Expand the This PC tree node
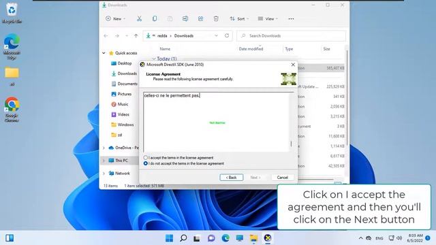Screen dimensions: 436x245 104,161
